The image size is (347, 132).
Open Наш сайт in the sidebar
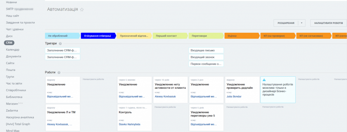[13, 16]
